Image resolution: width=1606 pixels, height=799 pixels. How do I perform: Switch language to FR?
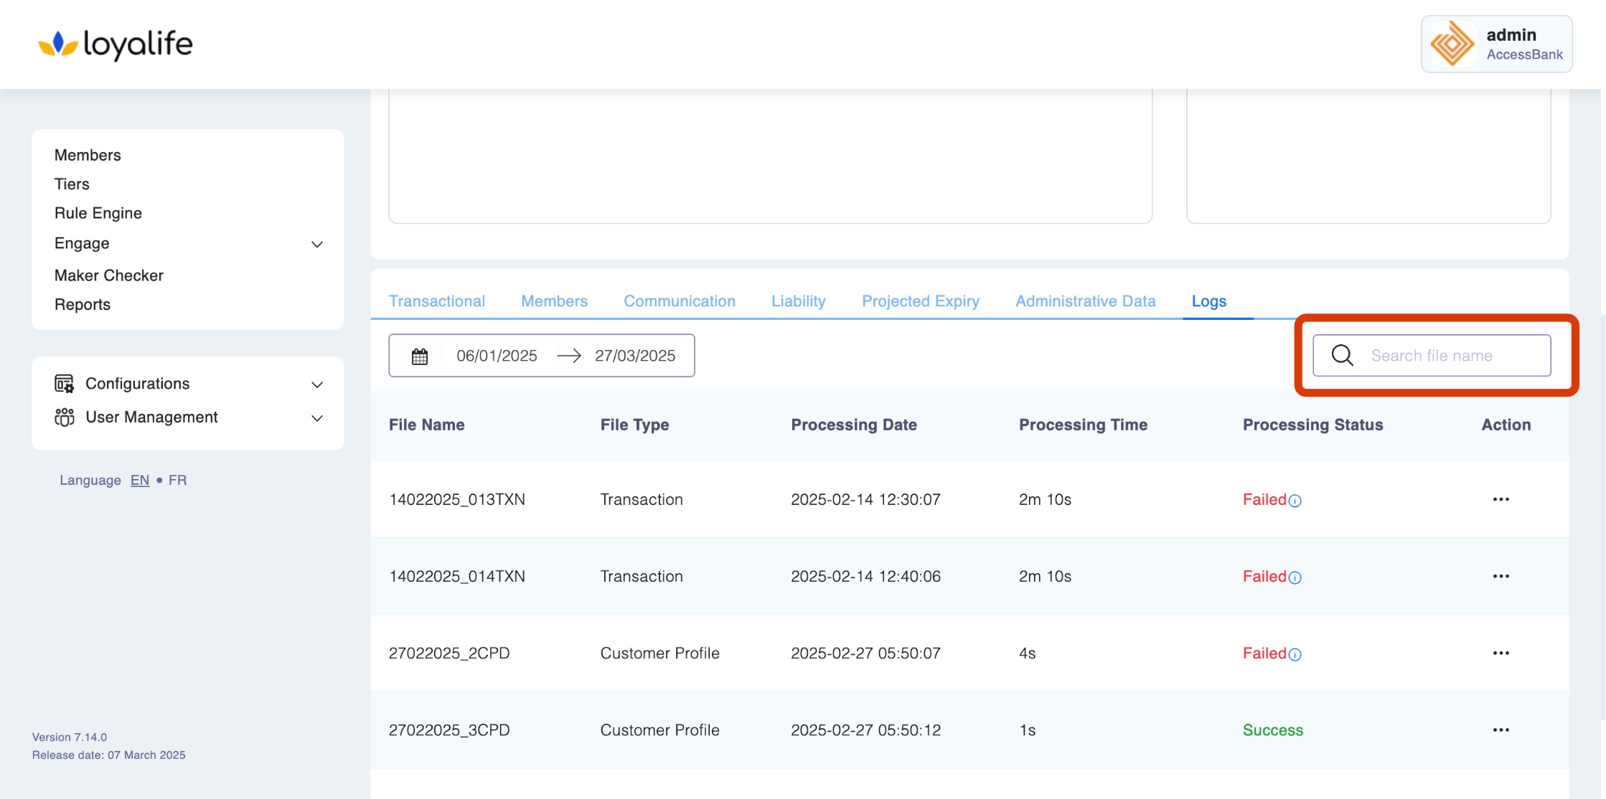point(177,481)
